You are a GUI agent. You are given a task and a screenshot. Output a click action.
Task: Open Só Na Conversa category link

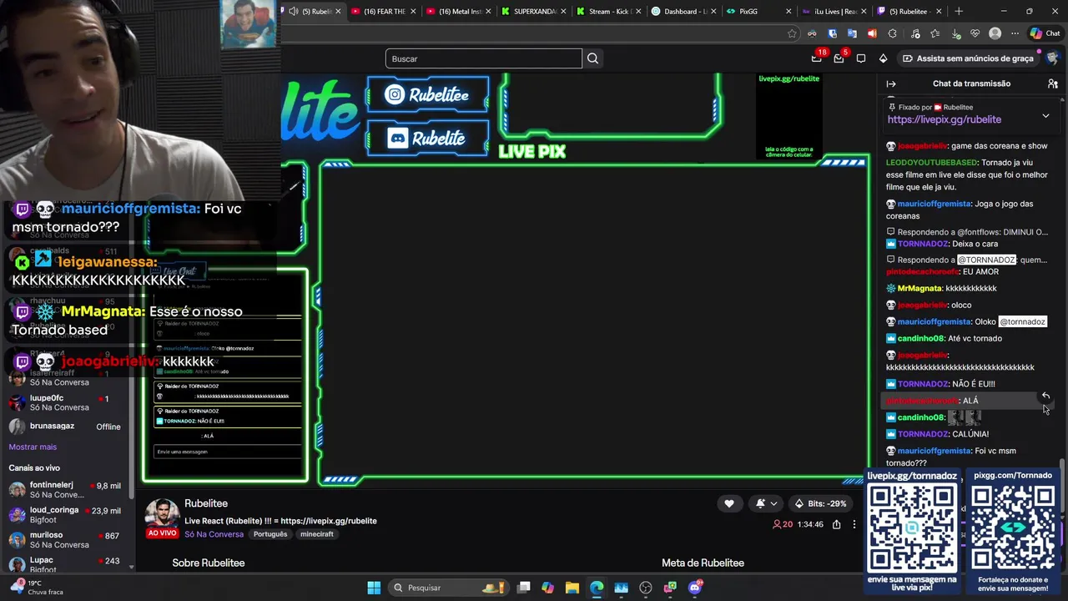pyautogui.click(x=214, y=534)
